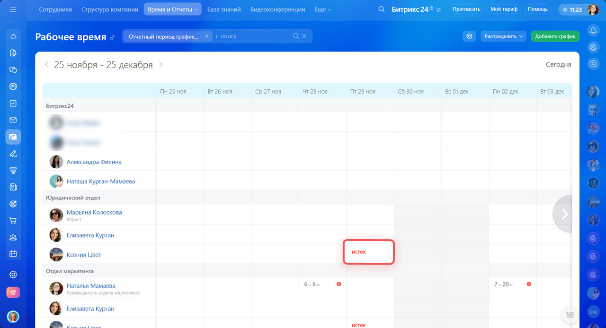Screen dimensions: 606x328
Task: Open the База знаний menu item
Action: click(224, 9)
